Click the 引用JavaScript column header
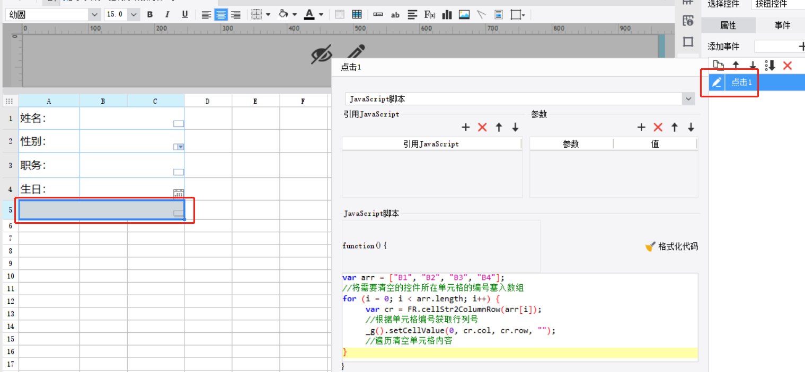 431,144
